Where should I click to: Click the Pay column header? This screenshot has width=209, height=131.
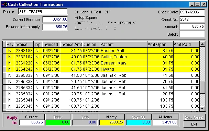tap(10, 44)
